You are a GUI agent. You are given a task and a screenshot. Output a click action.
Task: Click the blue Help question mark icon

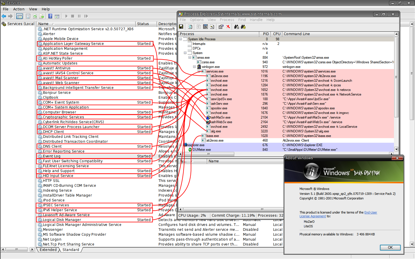(50, 16)
